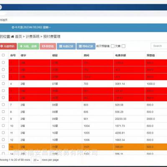Go to 首页 in the breadcrumb

pyautogui.click(x=18, y=37)
